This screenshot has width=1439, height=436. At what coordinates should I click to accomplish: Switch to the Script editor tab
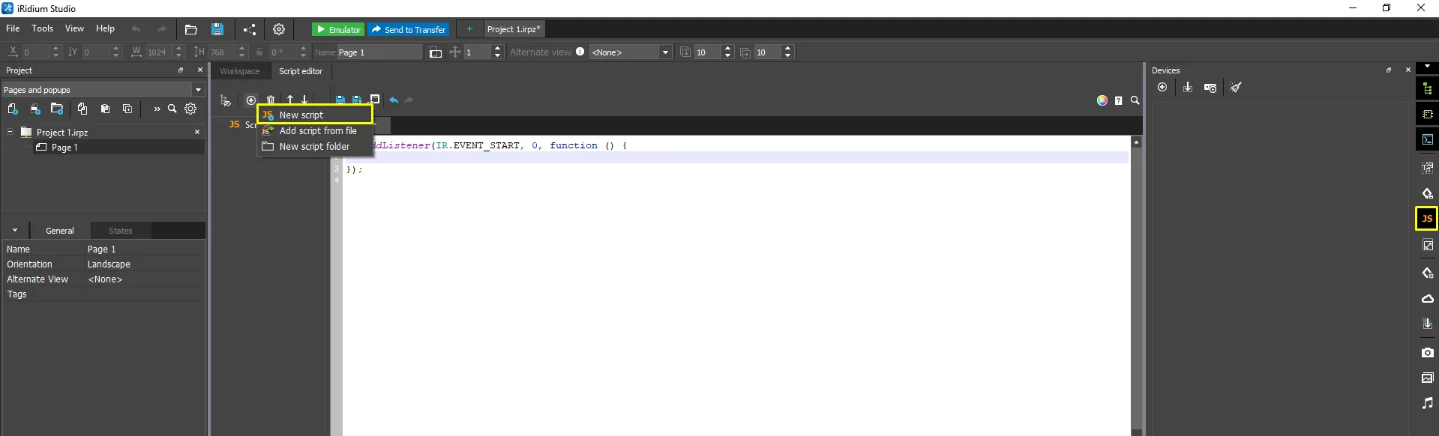point(301,71)
